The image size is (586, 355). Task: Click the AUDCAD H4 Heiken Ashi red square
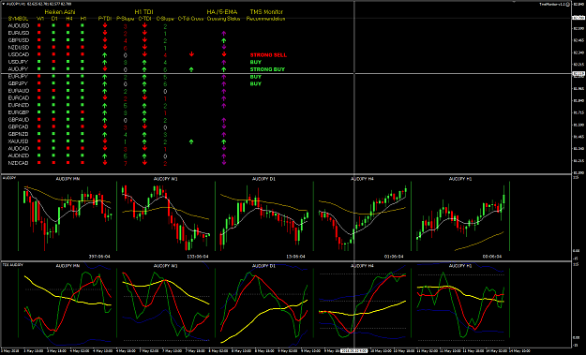[68, 149]
